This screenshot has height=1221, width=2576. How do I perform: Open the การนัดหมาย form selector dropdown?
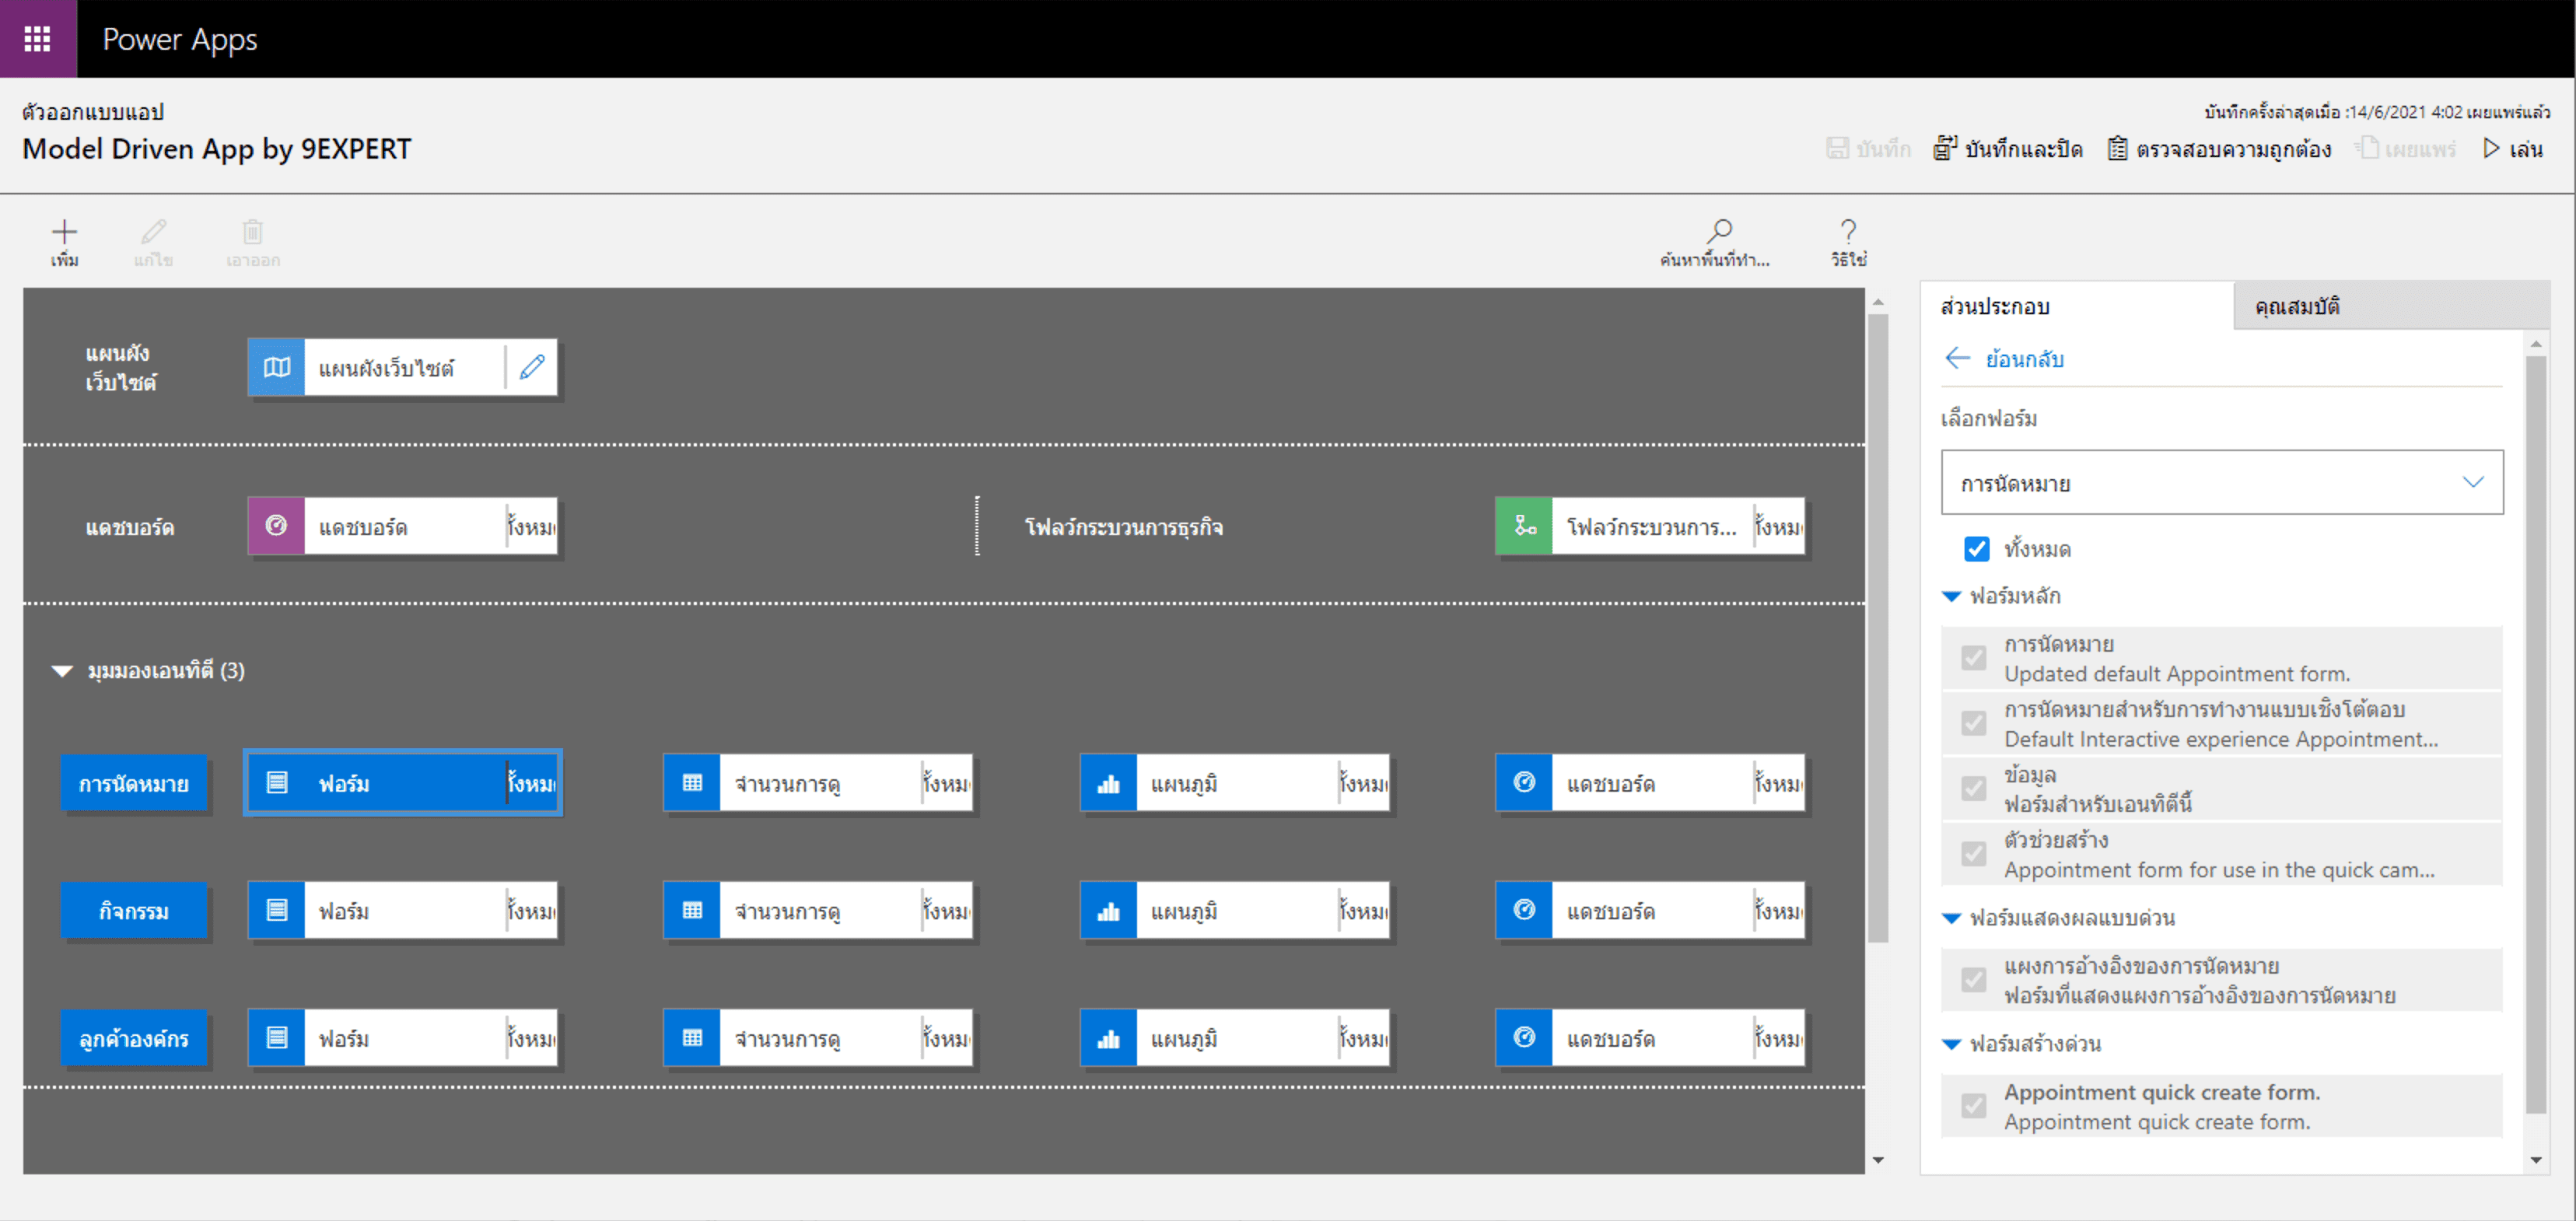coord(2221,483)
